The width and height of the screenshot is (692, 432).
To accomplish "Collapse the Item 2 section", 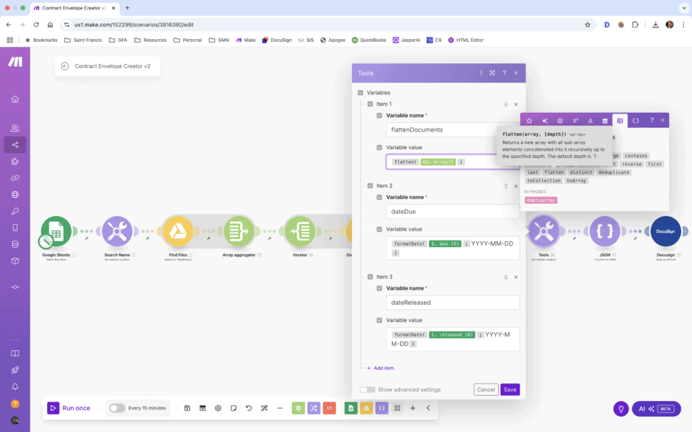I will point(370,185).
